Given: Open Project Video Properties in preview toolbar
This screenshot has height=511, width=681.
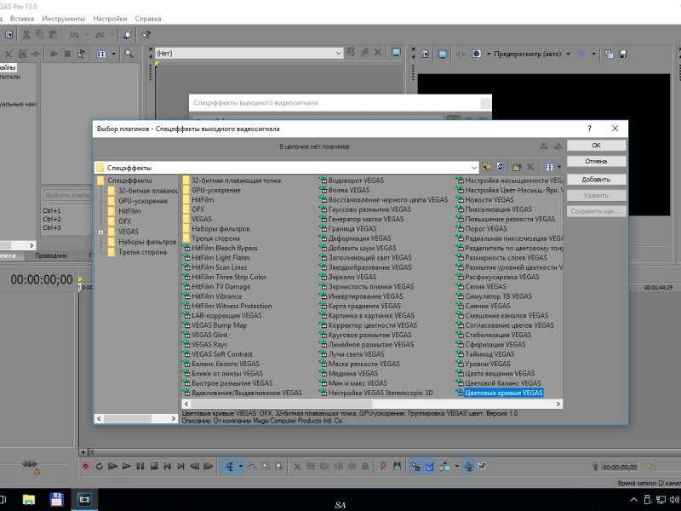Looking at the screenshot, I should (x=425, y=54).
